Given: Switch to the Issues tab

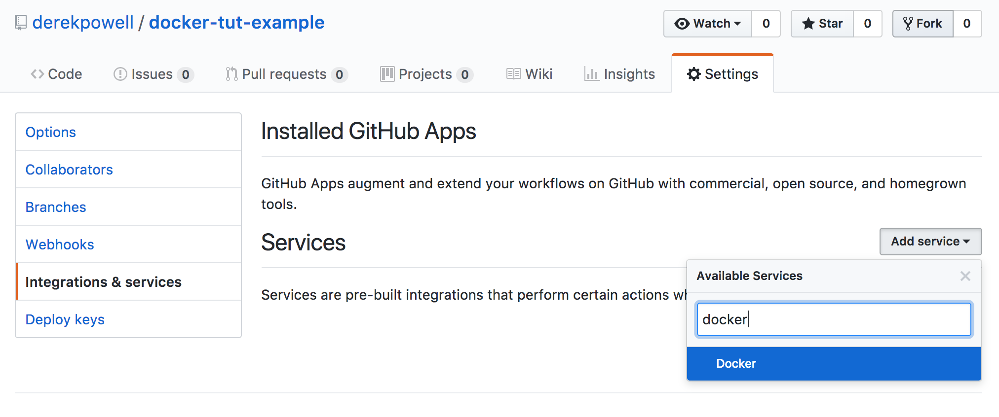Looking at the screenshot, I should click(x=153, y=74).
